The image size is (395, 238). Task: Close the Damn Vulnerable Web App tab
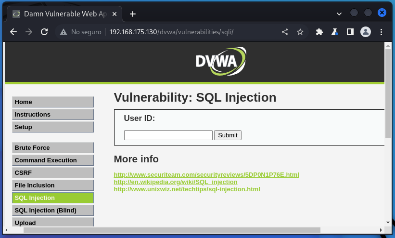click(115, 14)
